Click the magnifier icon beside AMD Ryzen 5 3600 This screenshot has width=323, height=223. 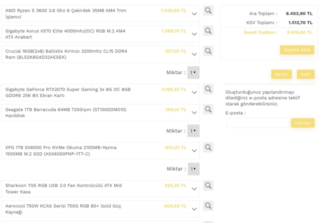pyautogui.click(x=208, y=11)
